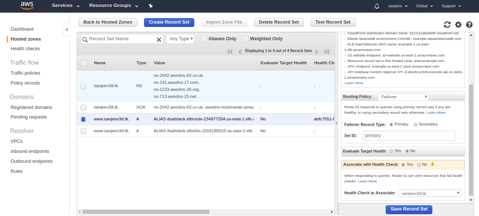Go to previous page of record sets
The height and width of the screenshot is (216, 479).
(x=240, y=51)
